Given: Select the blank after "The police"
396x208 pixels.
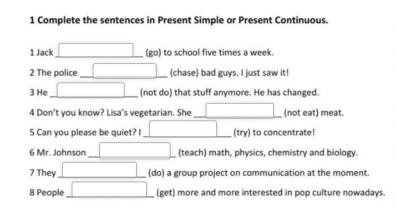Looking at the screenshot, I should (125, 71).
